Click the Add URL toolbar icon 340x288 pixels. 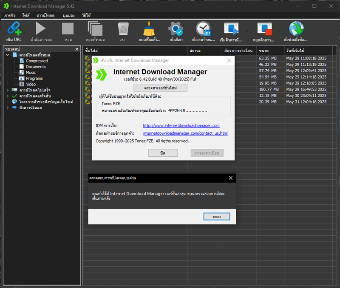[14, 28]
